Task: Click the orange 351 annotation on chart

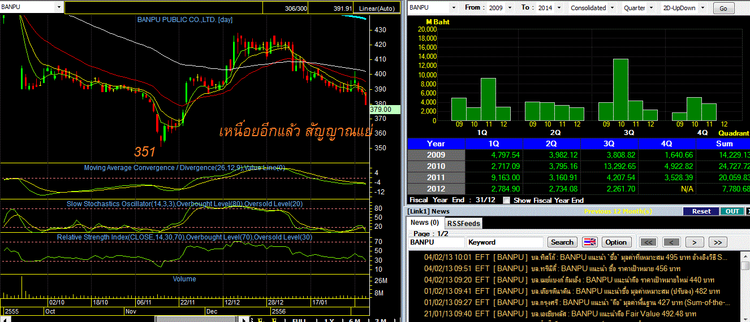Action: (x=145, y=151)
